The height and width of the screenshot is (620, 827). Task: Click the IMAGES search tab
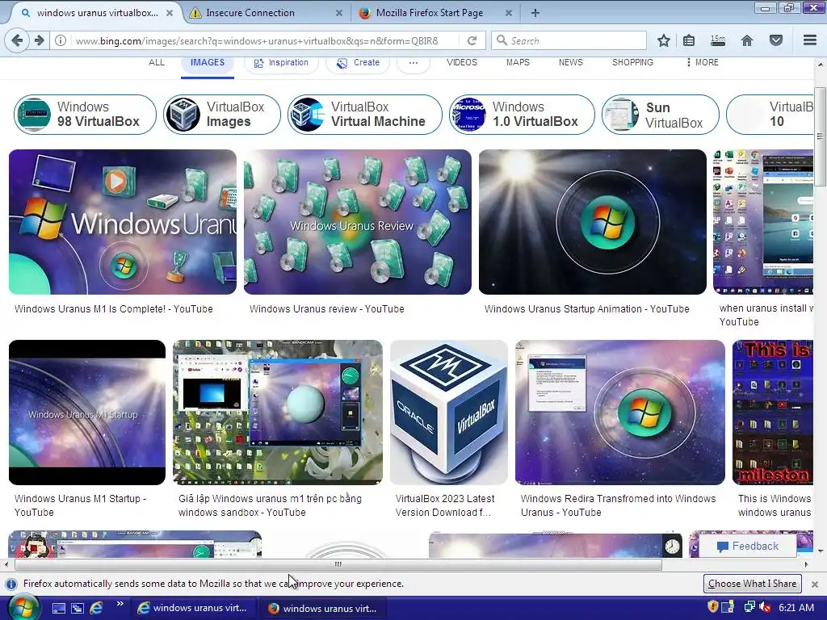pyautogui.click(x=208, y=62)
